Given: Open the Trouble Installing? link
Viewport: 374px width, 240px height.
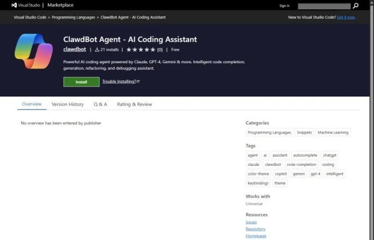Looking at the screenshot, I should (119, 81).
